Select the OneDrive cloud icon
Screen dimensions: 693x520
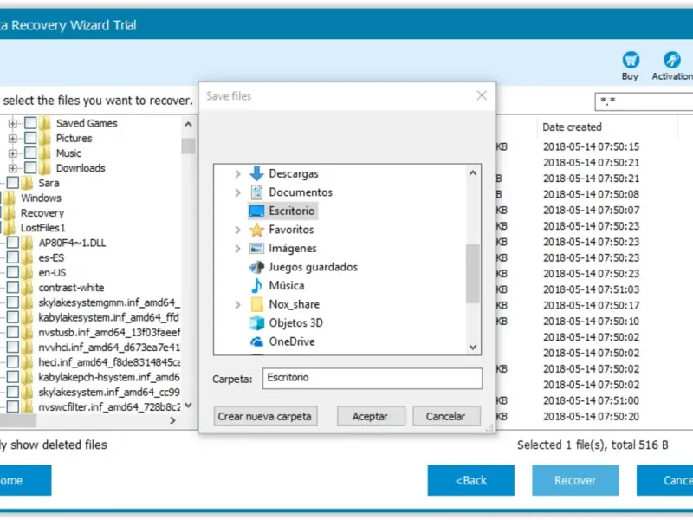click(x=256, y=341)
